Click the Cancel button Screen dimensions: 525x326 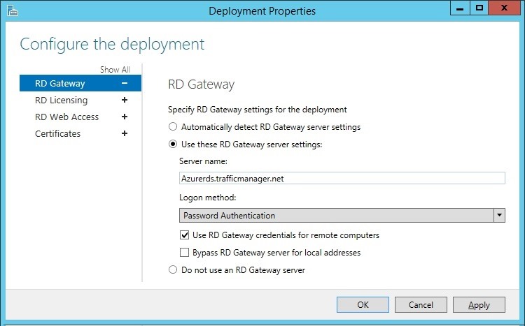coord(421,304)
